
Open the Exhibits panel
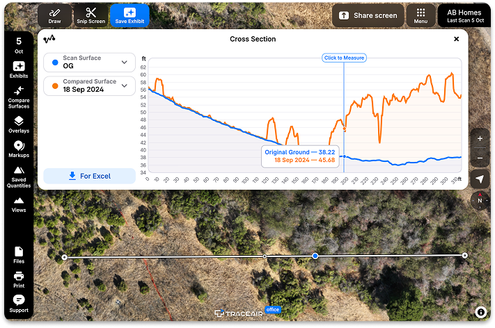(19, 69)
